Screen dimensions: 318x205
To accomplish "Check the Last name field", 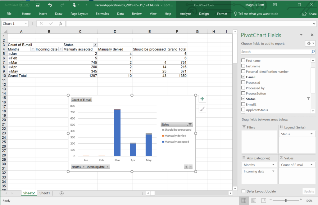I will click(x=243, y=66).
